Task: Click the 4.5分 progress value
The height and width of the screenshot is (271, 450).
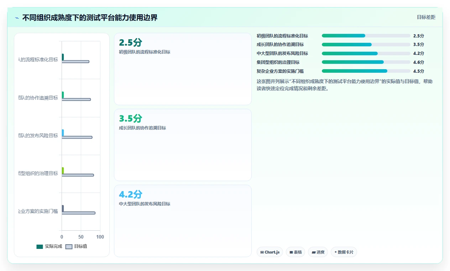Action: pos(419,71)
